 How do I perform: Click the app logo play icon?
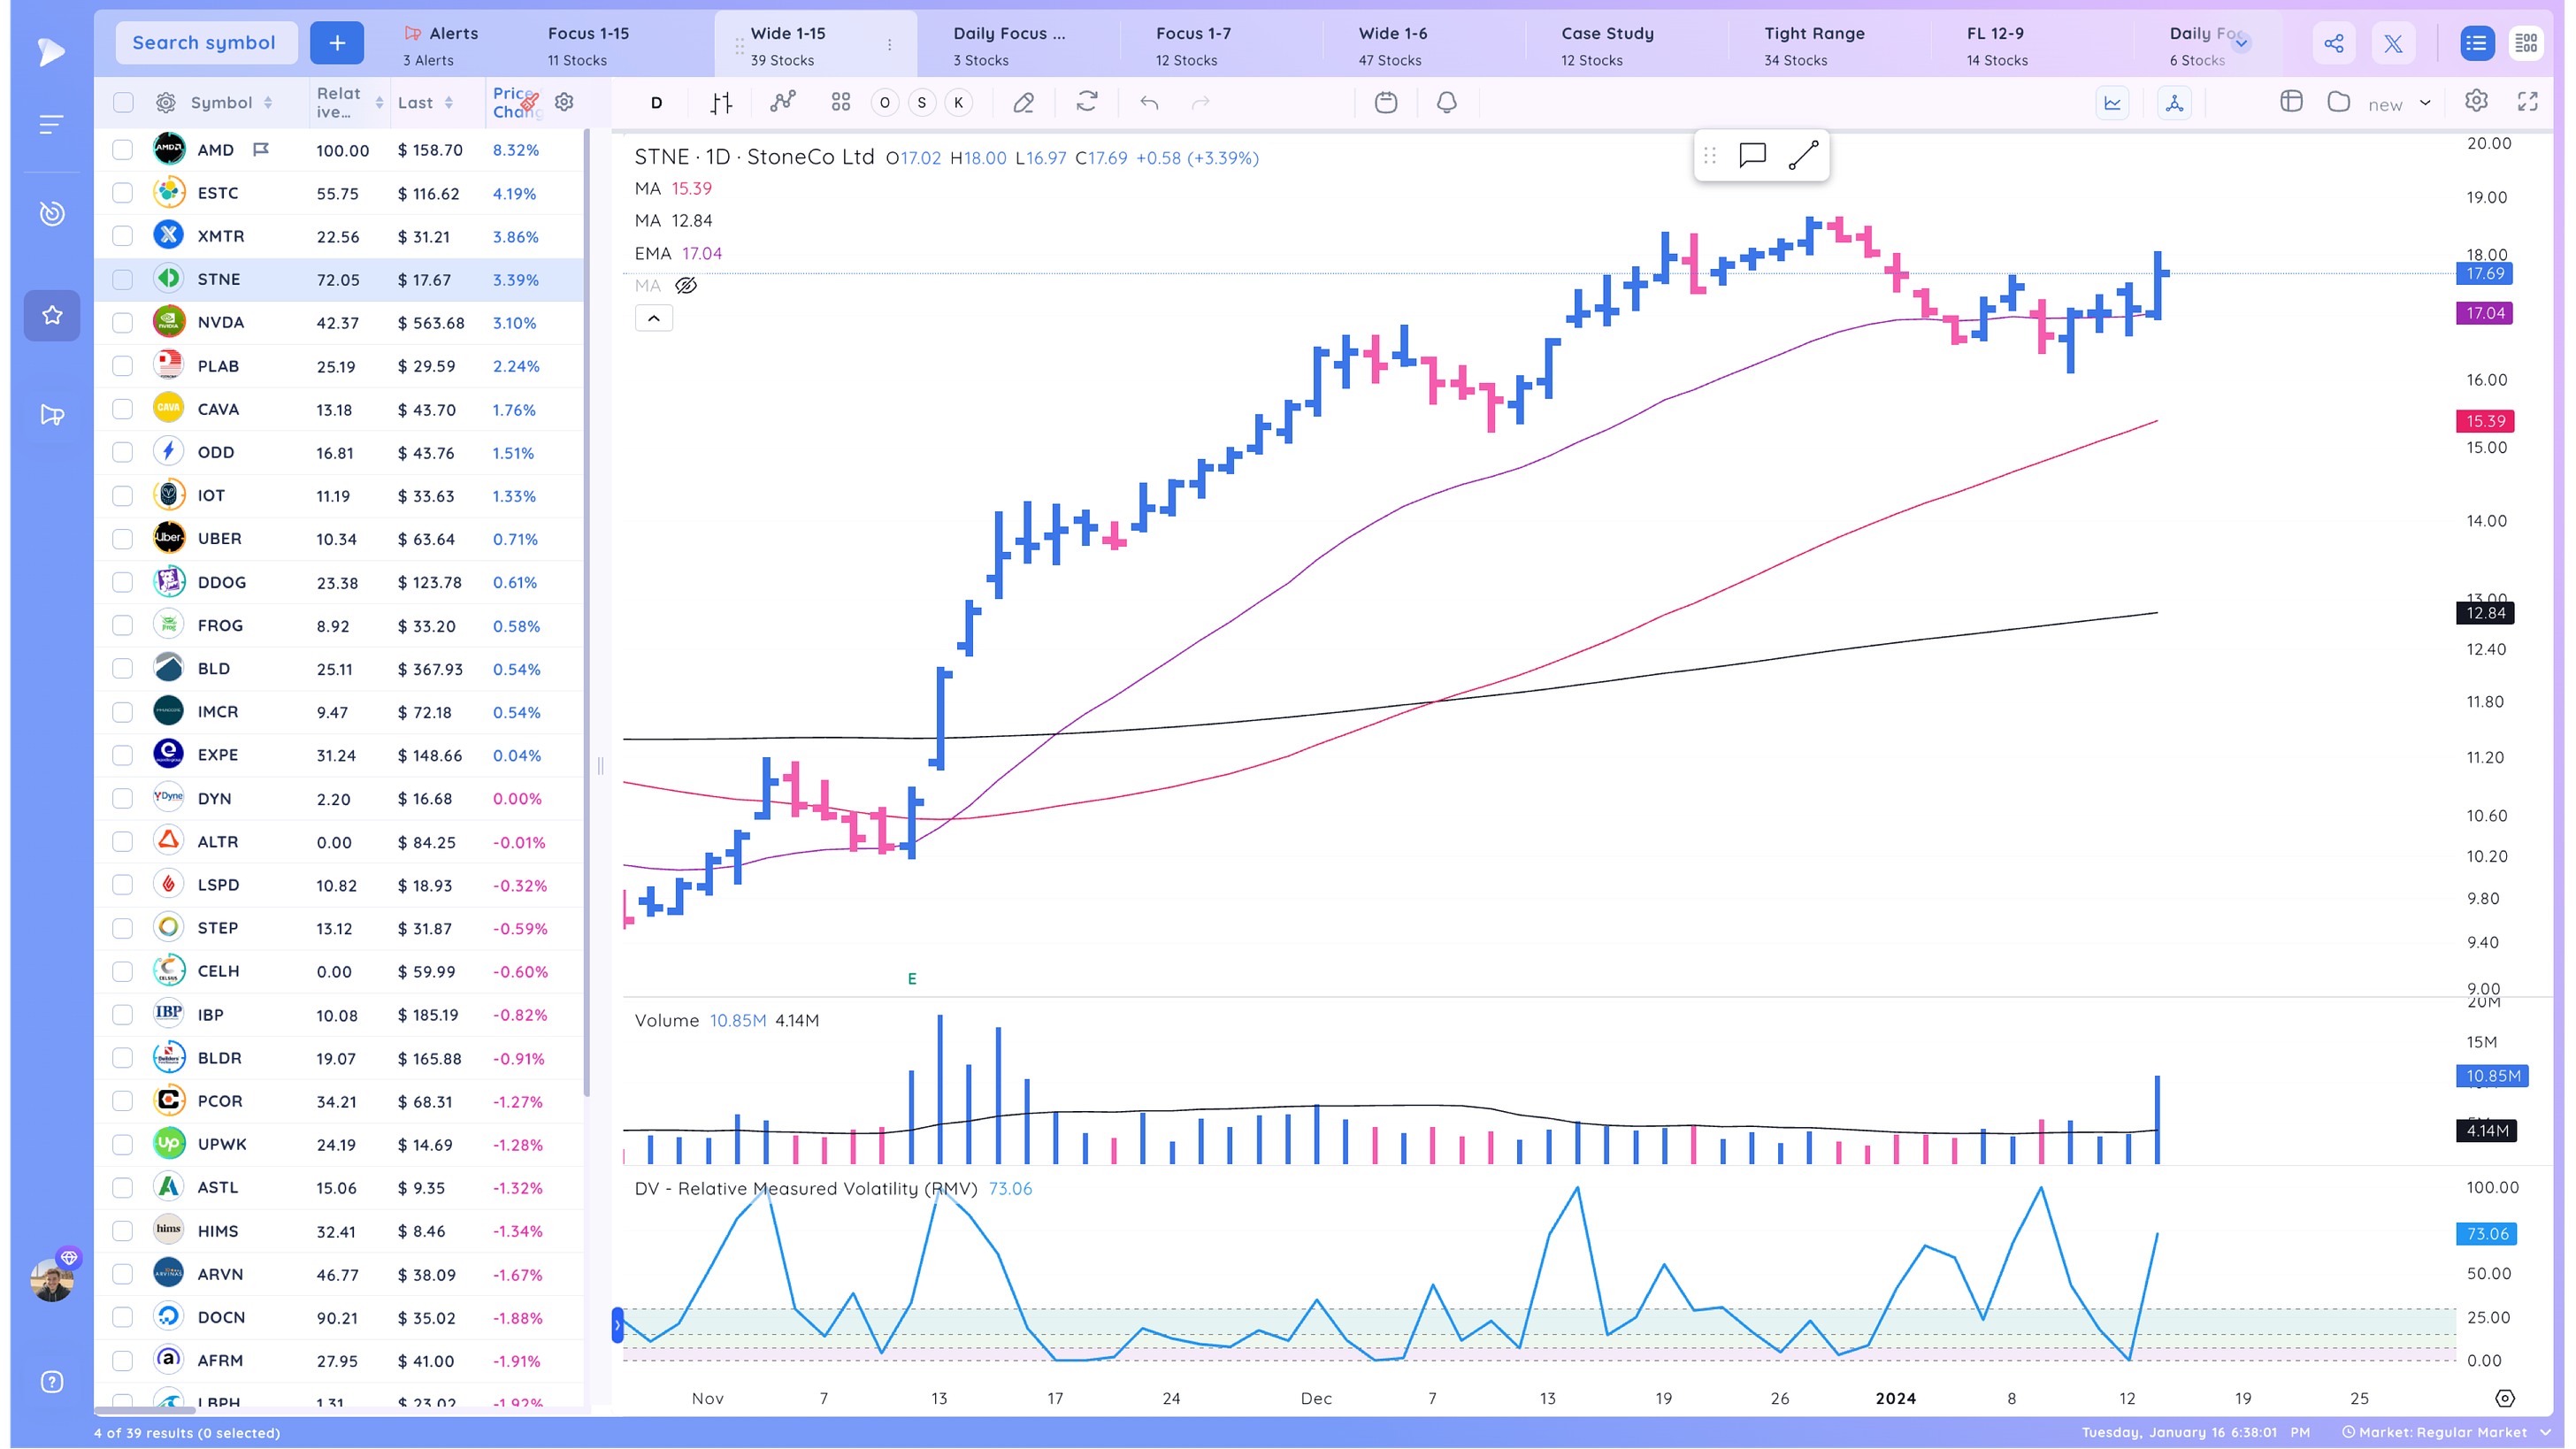(x=51, y=51)
